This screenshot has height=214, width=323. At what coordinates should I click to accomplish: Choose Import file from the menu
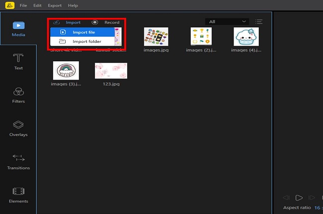pyautogui.click(x=83, y=32)
